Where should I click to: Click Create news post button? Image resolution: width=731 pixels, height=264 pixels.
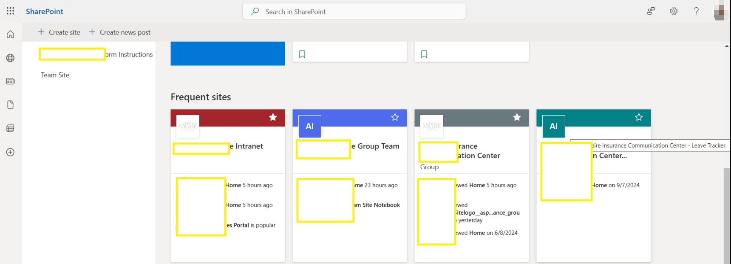point(119,32)
